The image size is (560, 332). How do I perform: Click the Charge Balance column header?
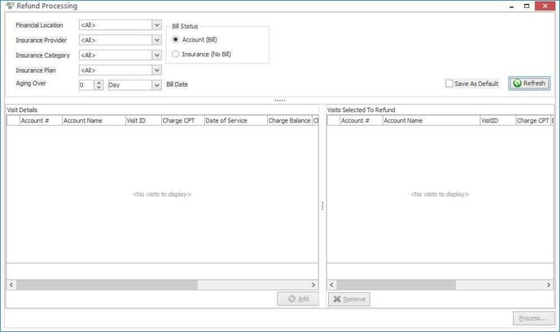click(289, 120)
